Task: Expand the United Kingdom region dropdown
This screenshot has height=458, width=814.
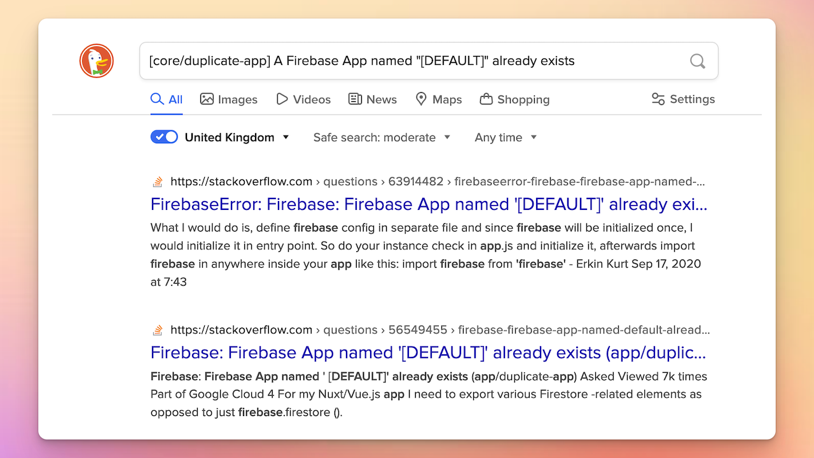Action: (x=237, y=137)
